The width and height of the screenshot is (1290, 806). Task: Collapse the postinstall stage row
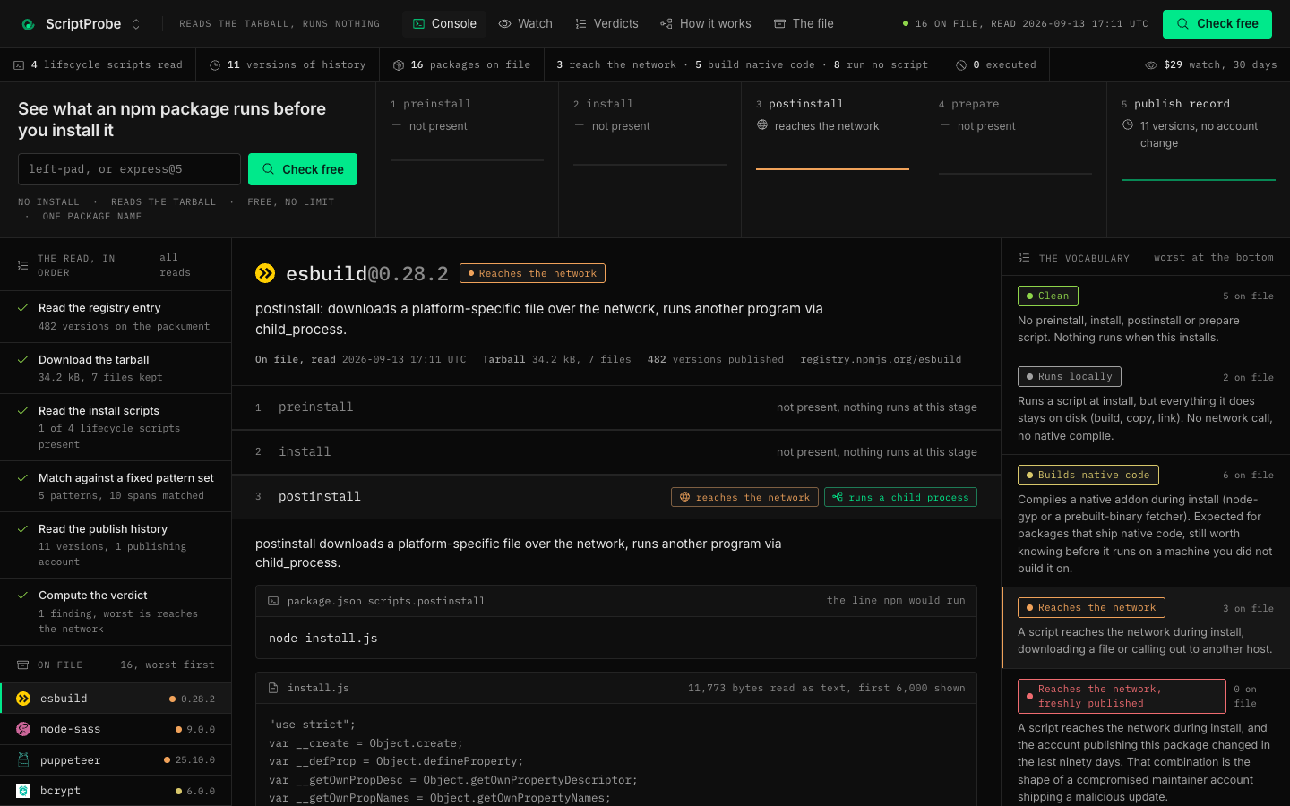pyautogui.click(x=616, y=497)
